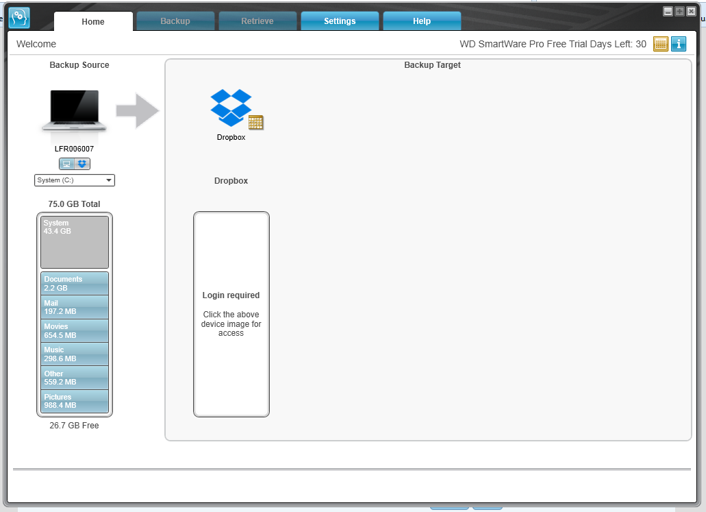Switch to the Settings tab
This screenshot has width=706, height=512.
[x=340, y=21]
